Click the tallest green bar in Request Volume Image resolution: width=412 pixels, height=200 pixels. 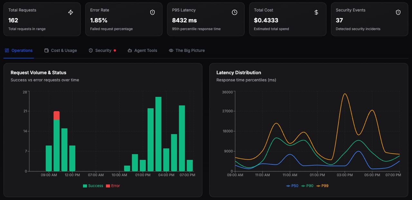(158, 135)
